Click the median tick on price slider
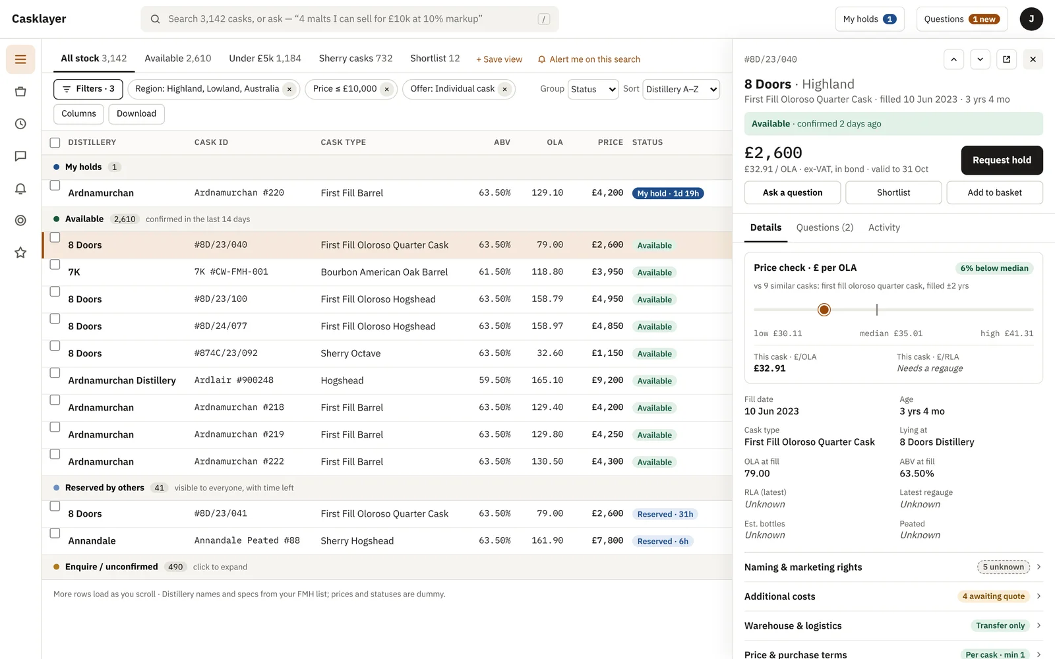Viewport: 1055px width, 659px height. (876, 310)
